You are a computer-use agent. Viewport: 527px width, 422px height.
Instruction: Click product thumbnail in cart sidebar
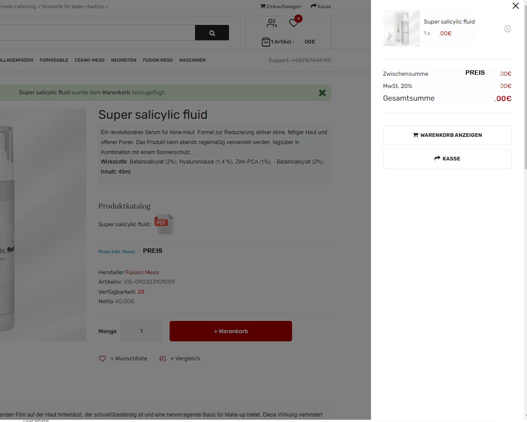[401, 29]
